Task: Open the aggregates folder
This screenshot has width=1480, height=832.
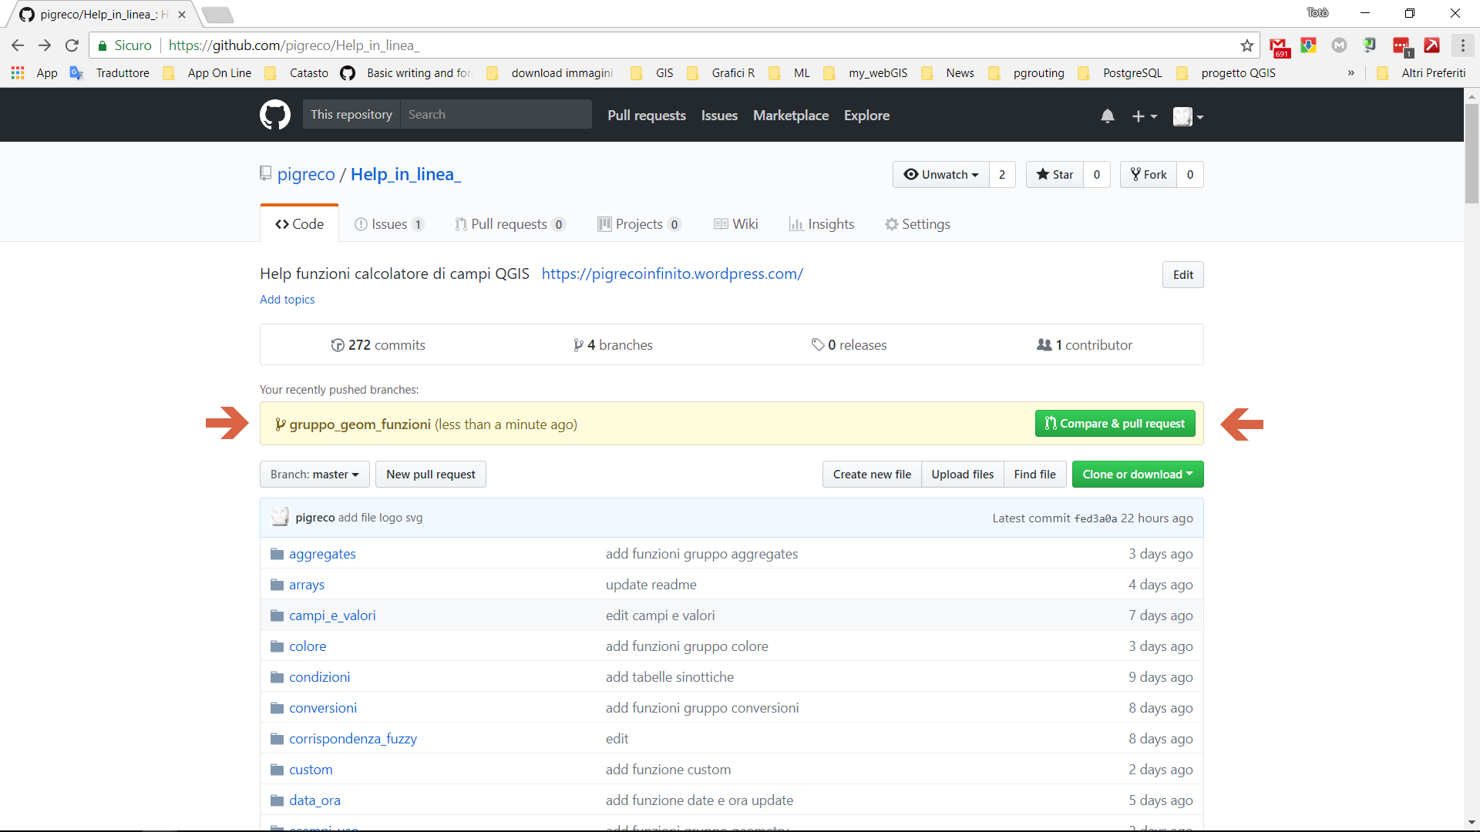Action: tap(322, 554)
